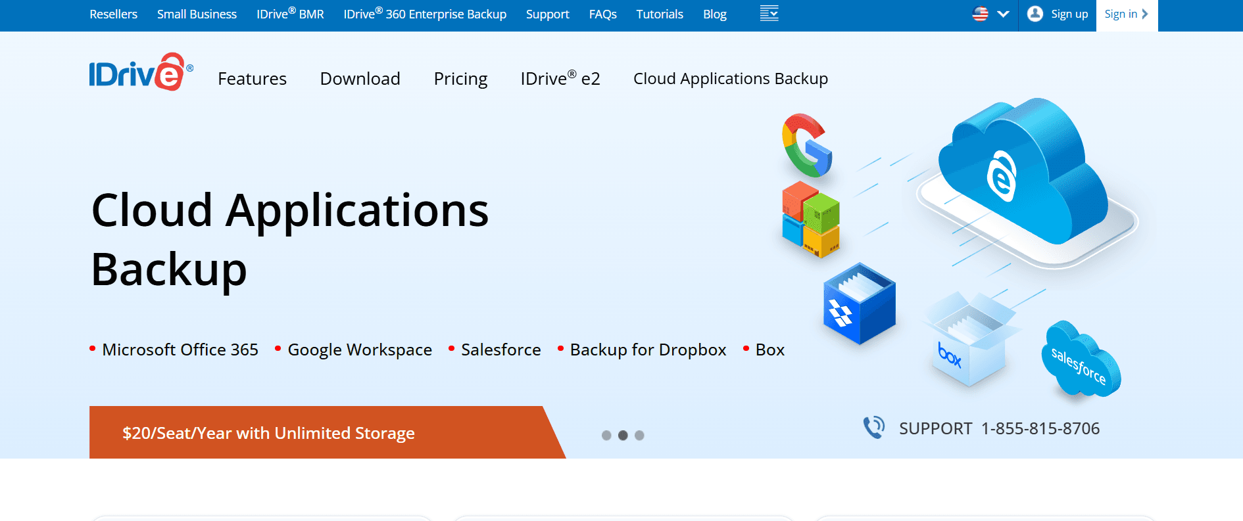The image size is (1243, 521).
Task: Click the Google G logo graphic
Action: [807, 145]
